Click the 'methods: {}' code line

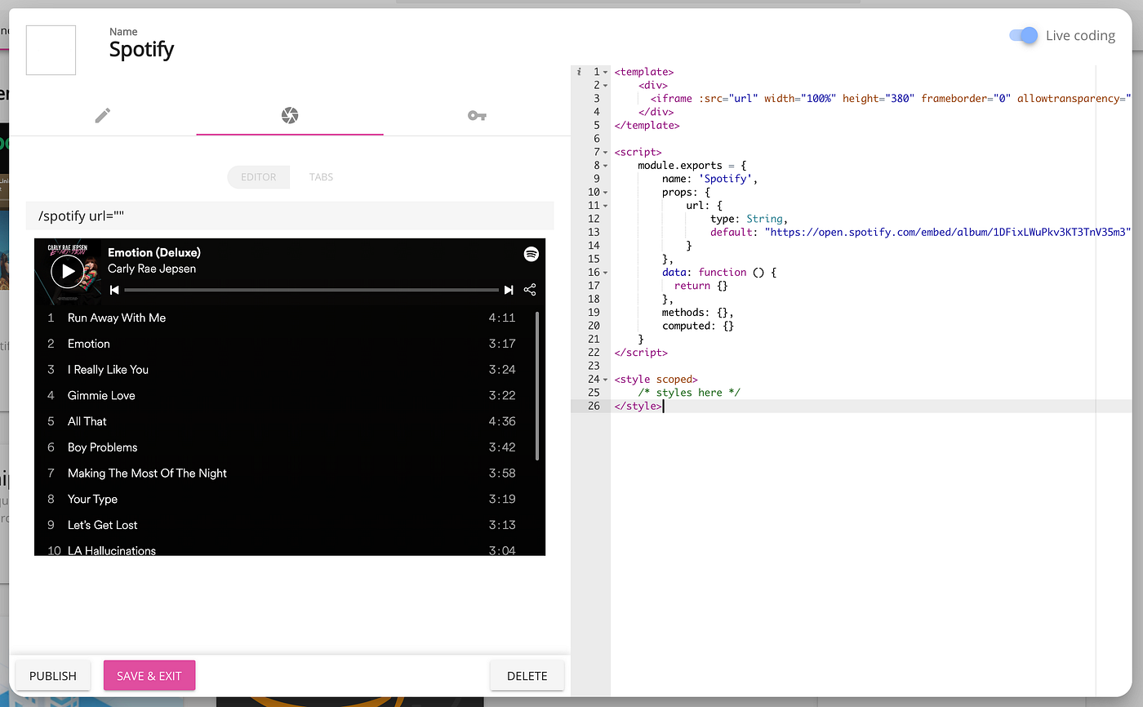[698, 313]
